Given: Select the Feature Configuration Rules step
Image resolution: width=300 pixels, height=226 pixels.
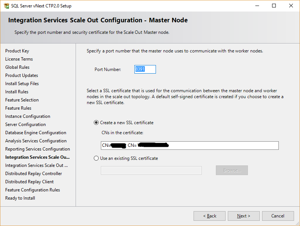Looking at the screenshot, I should [x=32, y=190].
